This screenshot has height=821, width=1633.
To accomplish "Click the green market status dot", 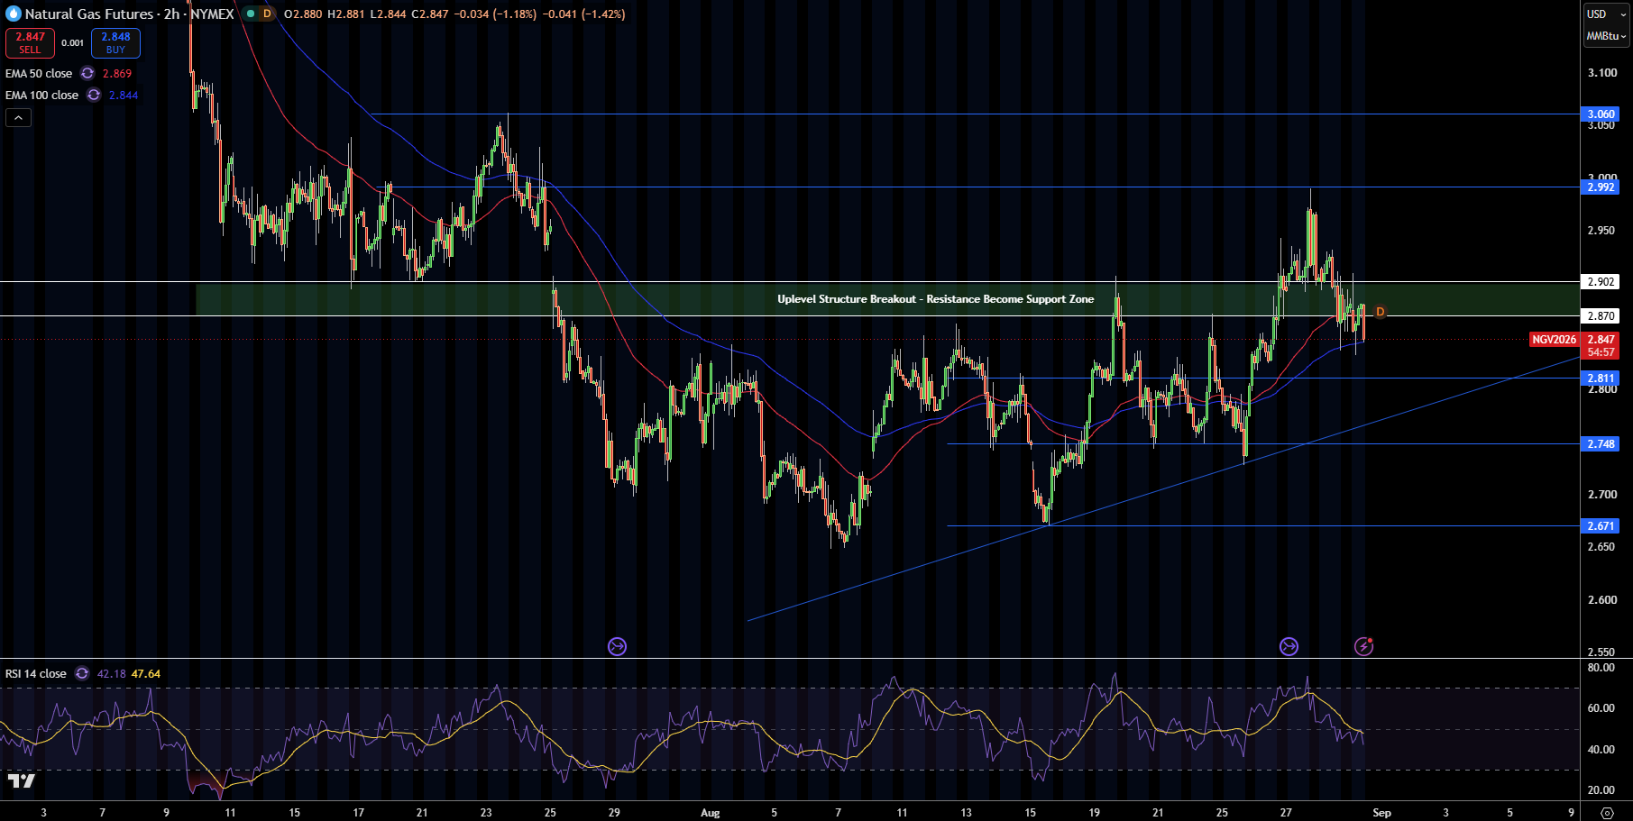I will (251, 14).
